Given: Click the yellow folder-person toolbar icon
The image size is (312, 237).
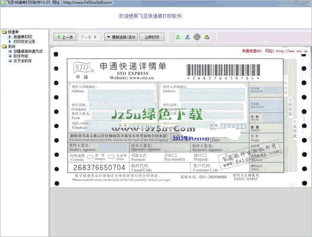Looking at the screenshot, I should (207, 37).
